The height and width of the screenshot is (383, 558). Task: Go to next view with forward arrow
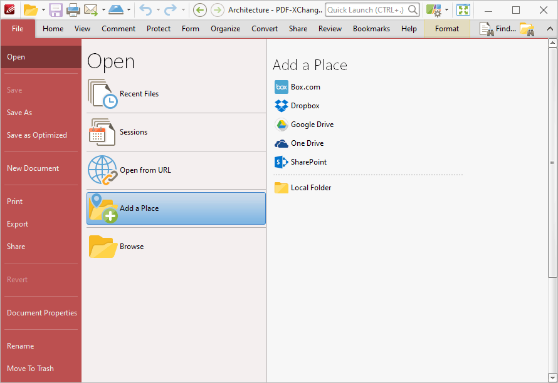[x=218, y=10]
